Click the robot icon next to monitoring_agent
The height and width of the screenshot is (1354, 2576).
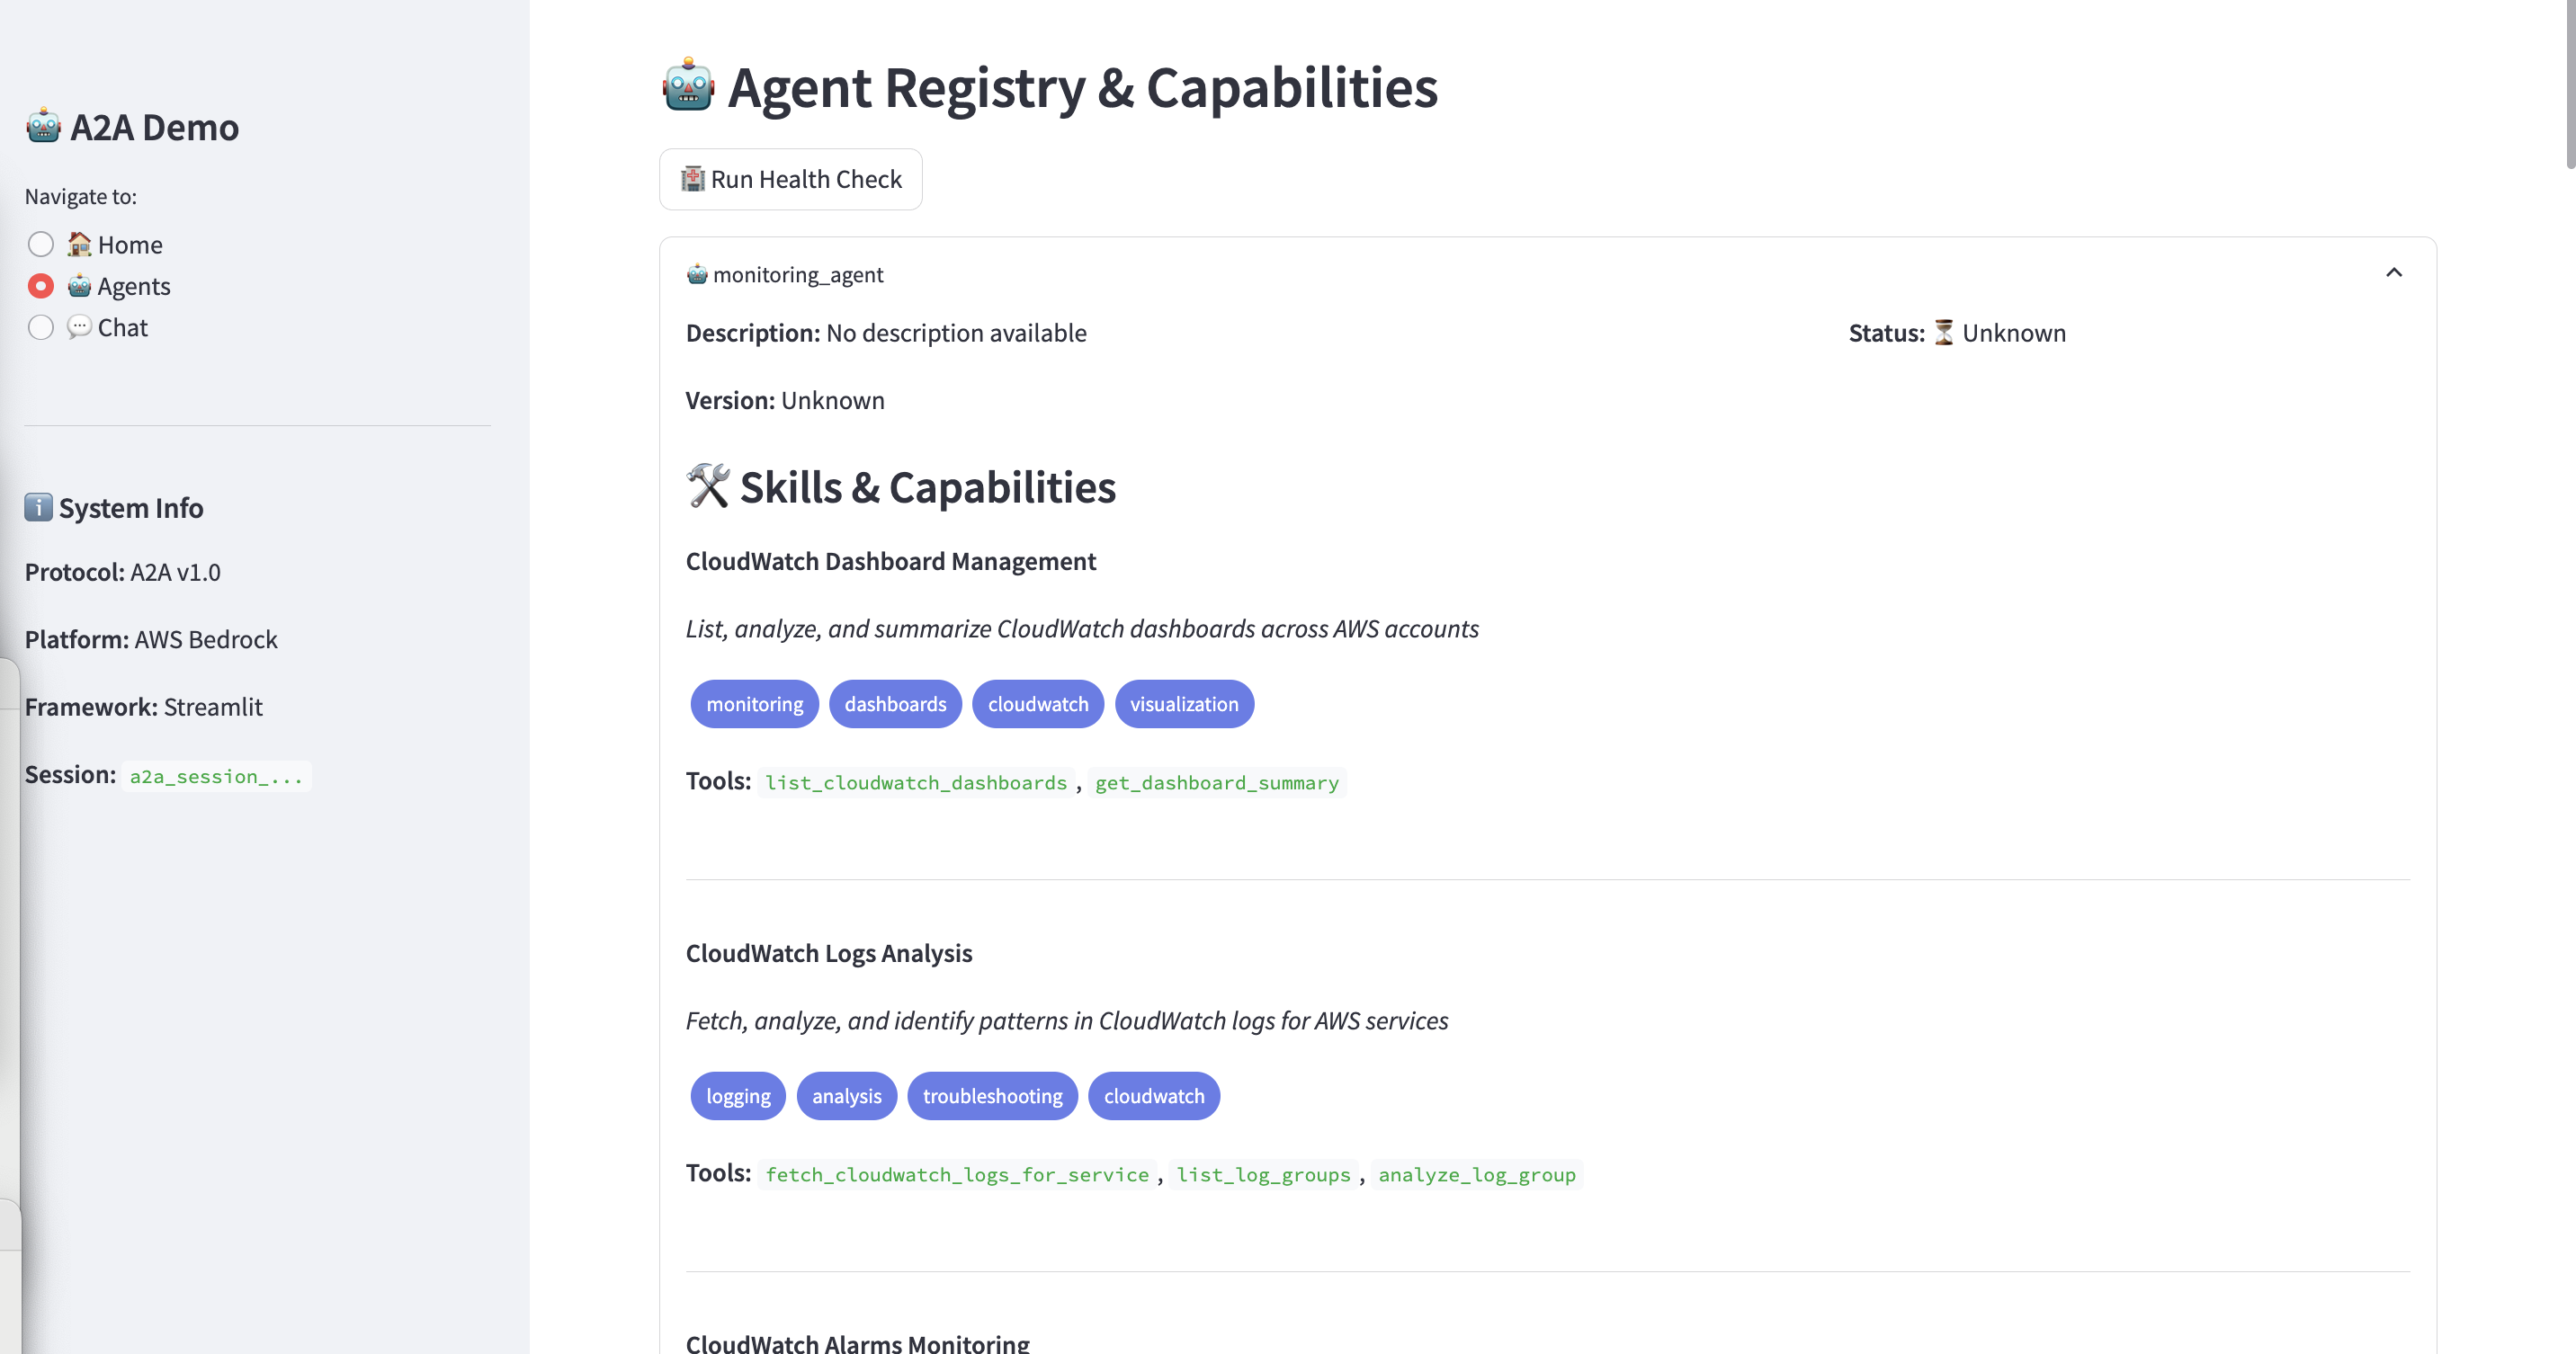[697, 274]
